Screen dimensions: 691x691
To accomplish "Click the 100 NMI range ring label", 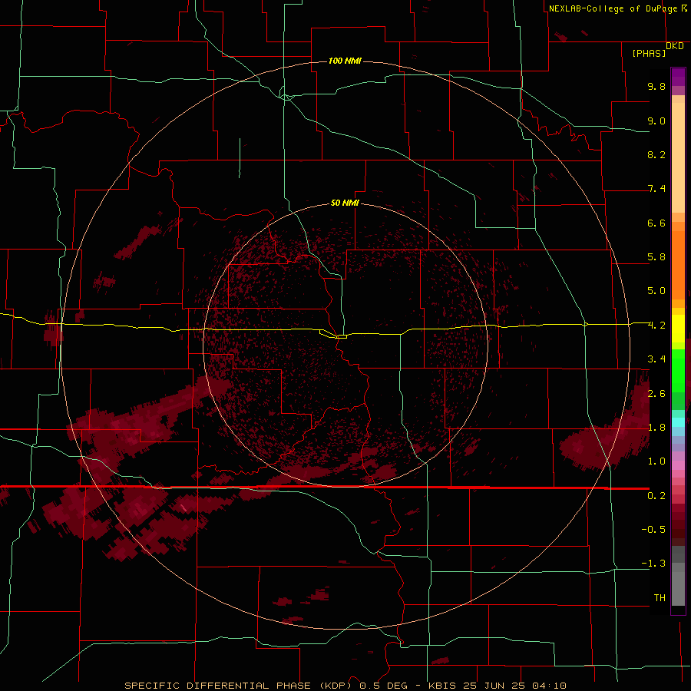I will tap(345, 61).
